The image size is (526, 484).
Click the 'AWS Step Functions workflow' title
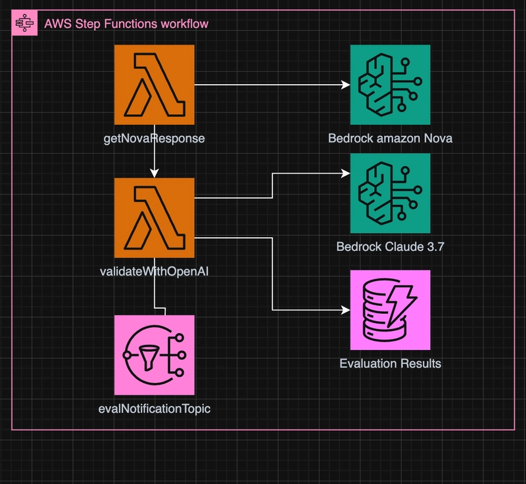[x=126, y=24]
